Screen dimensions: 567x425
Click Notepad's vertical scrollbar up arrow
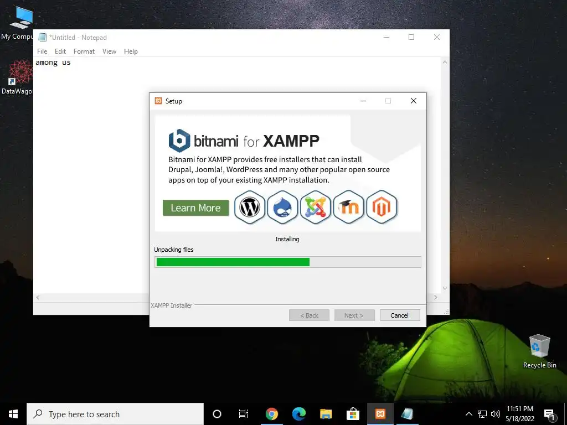coord(445,62)
